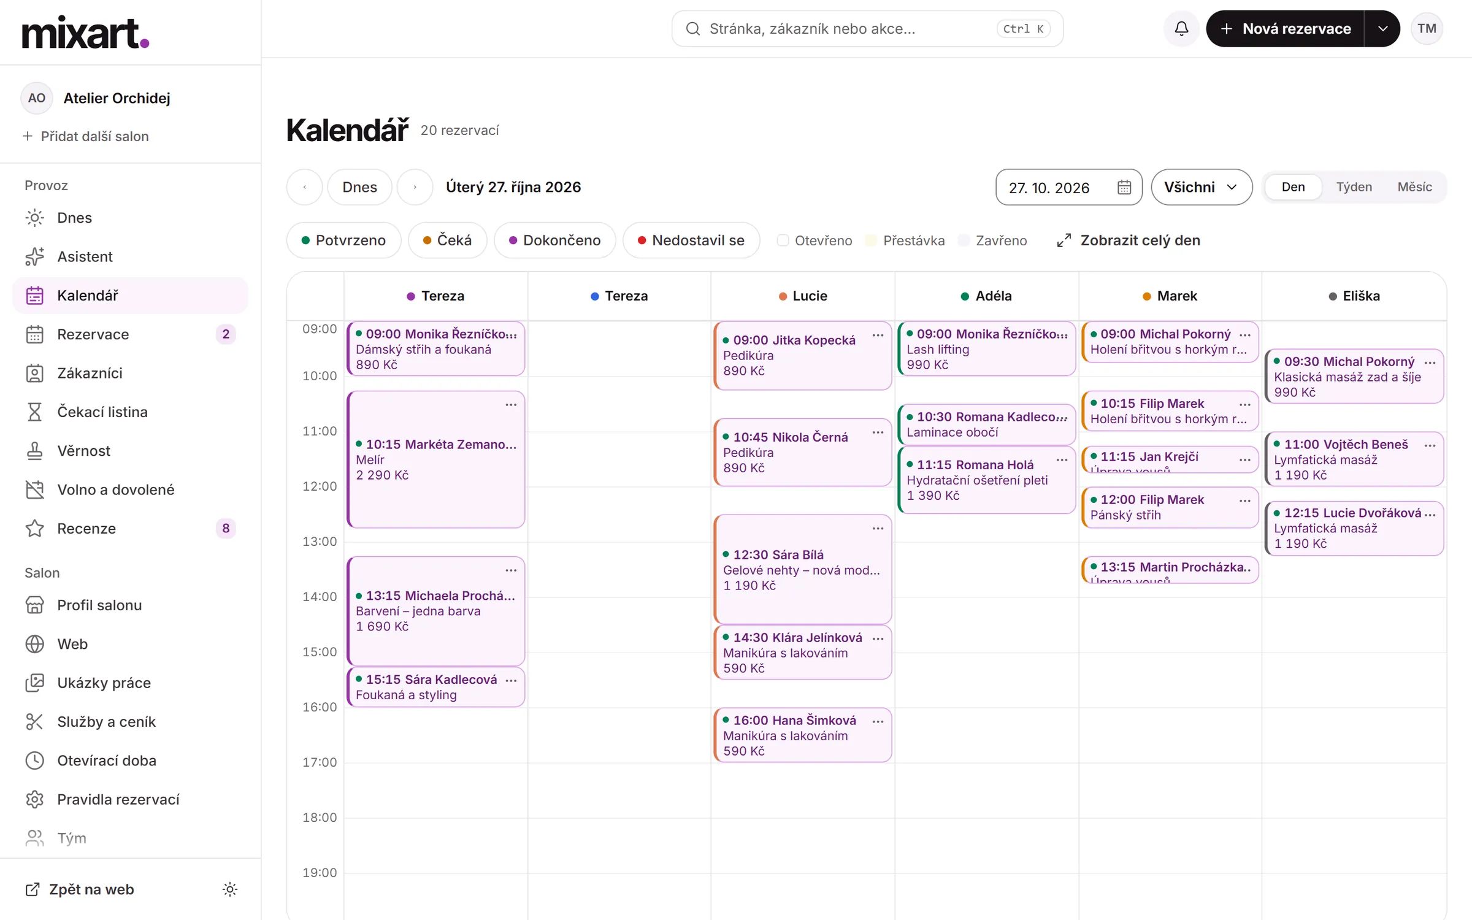Expand the Nová rezervace dropdown arrow
The image size is (1472, 920).
point(1382,28)
